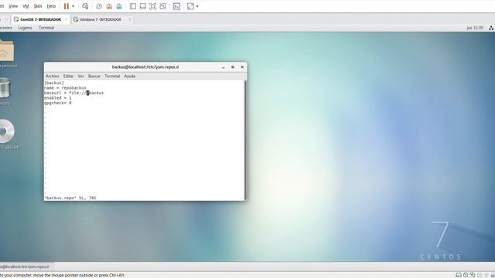495x278 pixels.
Task: Open the terminal's Ayuda menu
Action: tap(130, 76)
